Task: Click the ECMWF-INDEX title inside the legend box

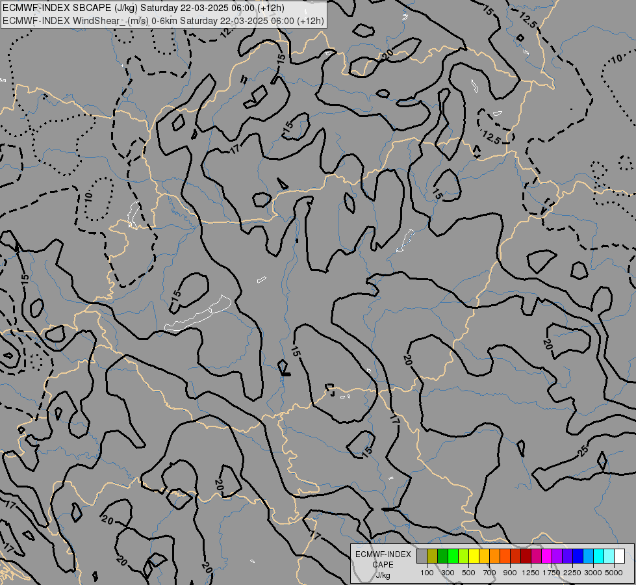Action: coord(383,554)
